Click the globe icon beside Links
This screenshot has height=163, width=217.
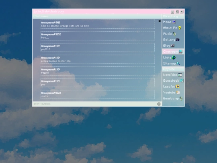pyautogui.click(x=174, y=58)
